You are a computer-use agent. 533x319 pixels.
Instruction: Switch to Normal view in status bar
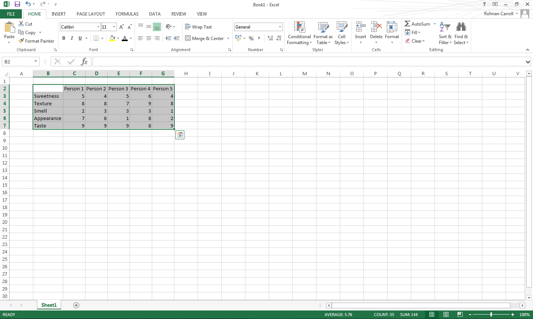tap(432, 315)
